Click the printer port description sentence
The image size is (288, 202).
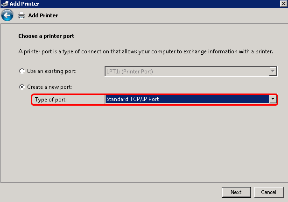click(x=145, y=51)
